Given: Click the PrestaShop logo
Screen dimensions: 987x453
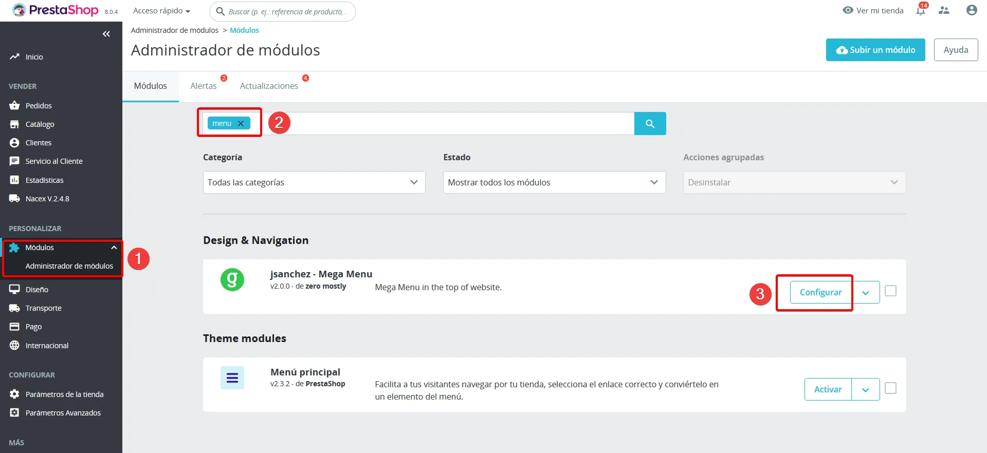Looking at the screenshot, I should (55, 10).
